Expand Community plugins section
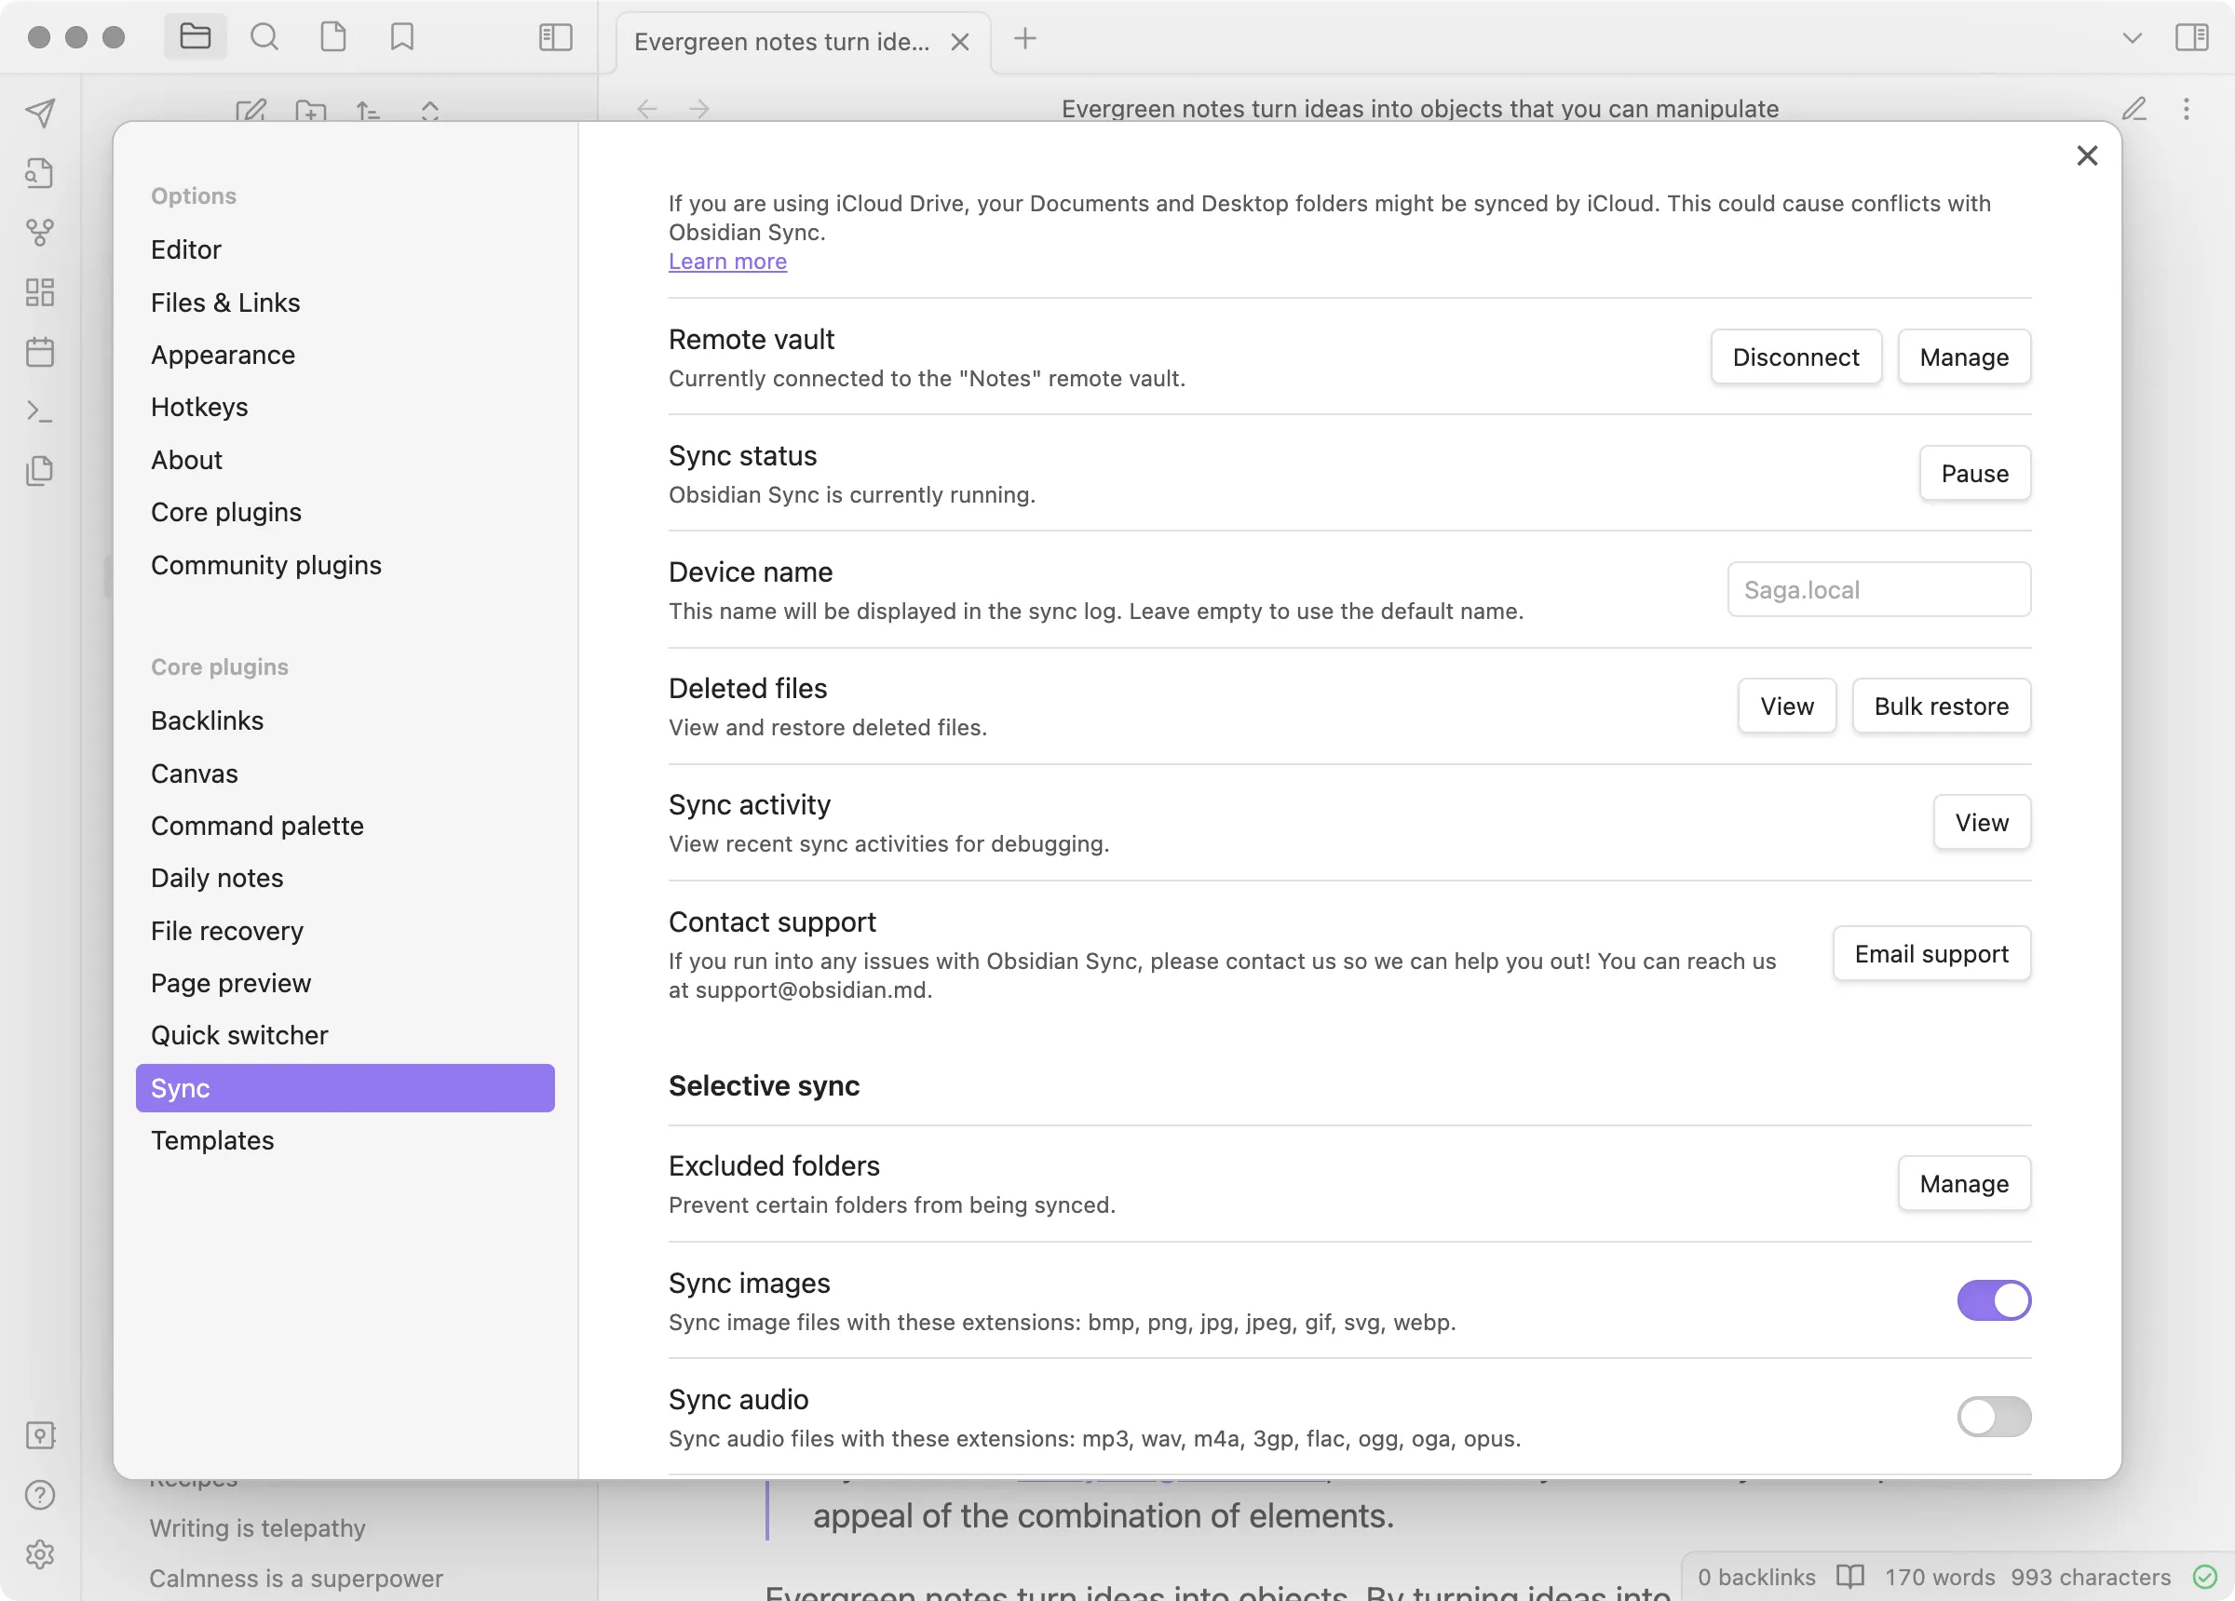The image size is (2235, 1601). tap(265, 563)
